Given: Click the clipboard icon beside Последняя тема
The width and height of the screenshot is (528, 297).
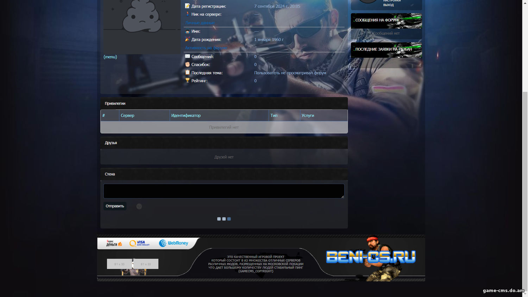Looking at the screenshot, I should click(187, 72).
